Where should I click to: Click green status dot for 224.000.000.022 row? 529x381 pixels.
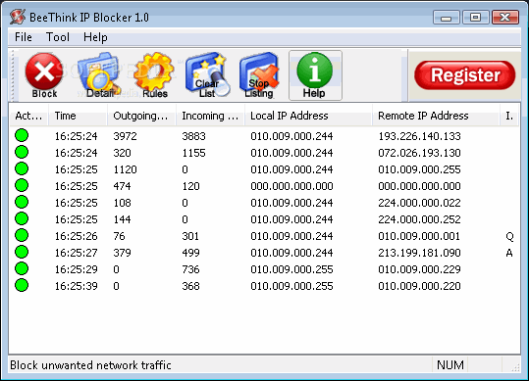[22, 202]
